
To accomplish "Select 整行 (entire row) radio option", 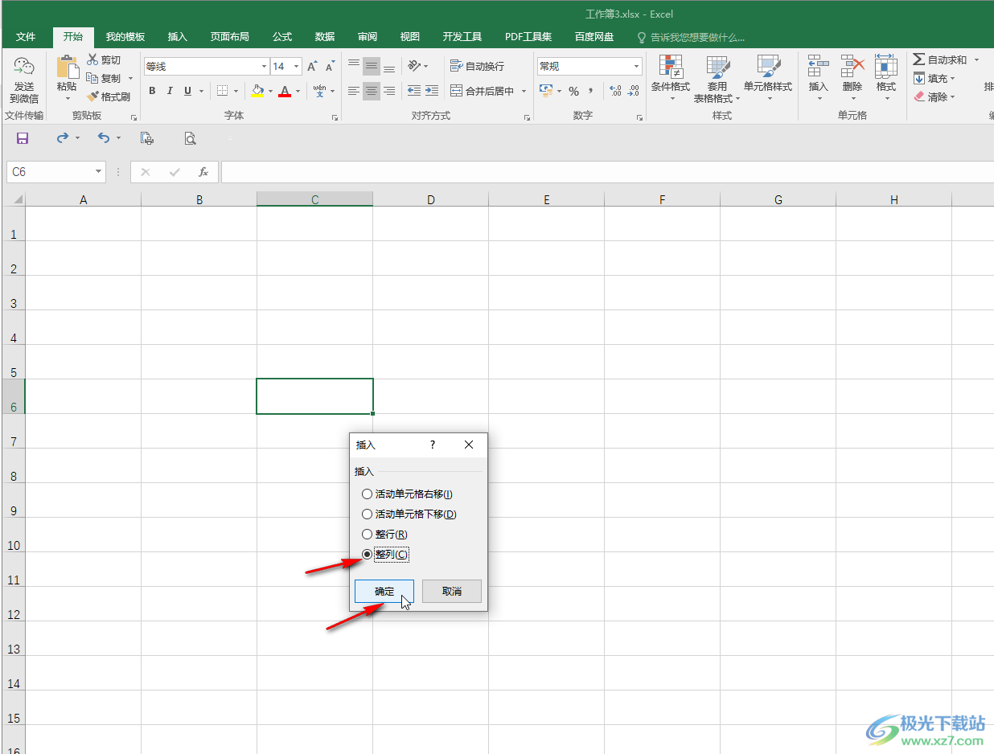I will point(384,535).
